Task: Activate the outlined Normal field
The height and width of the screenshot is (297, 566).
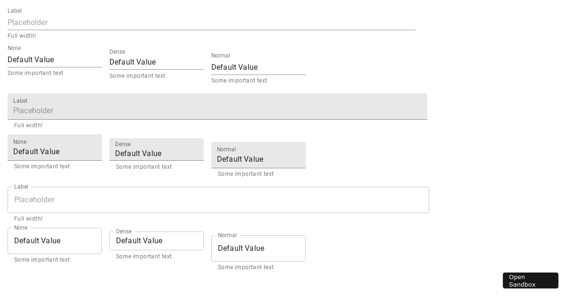Action: 258,248
